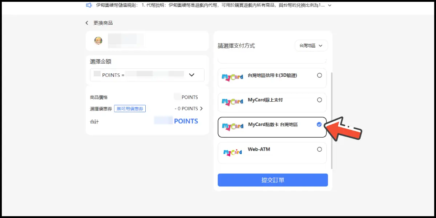Click MyCard logo for MyCard線上支付
The width and height of the screenshot is (436, 218).
pyautogui.click(x=233, y=102)
